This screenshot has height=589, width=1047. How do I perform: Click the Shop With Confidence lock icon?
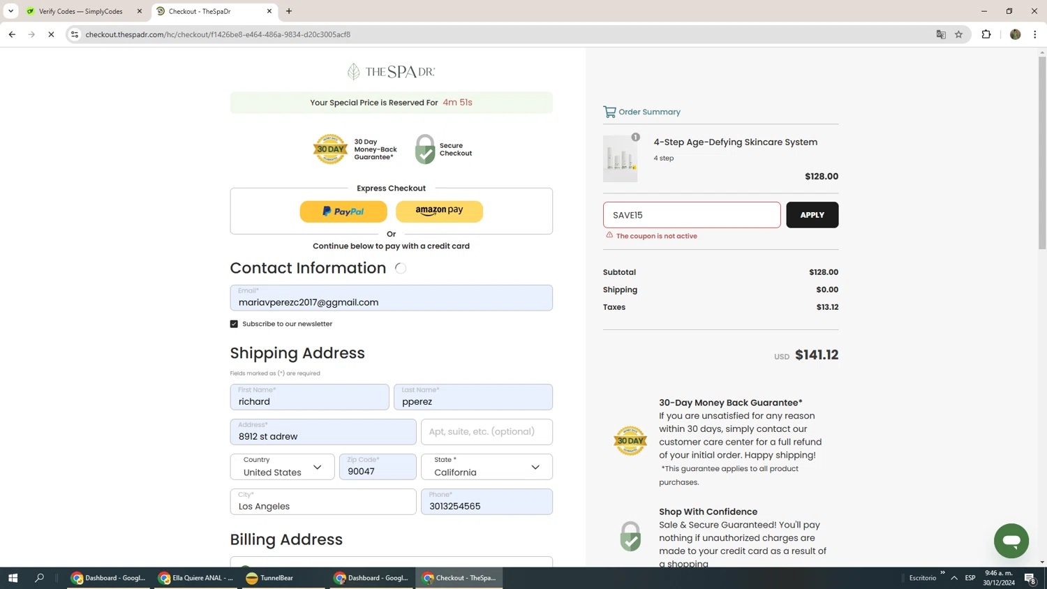pyautogui.click(x=630, y=536)
